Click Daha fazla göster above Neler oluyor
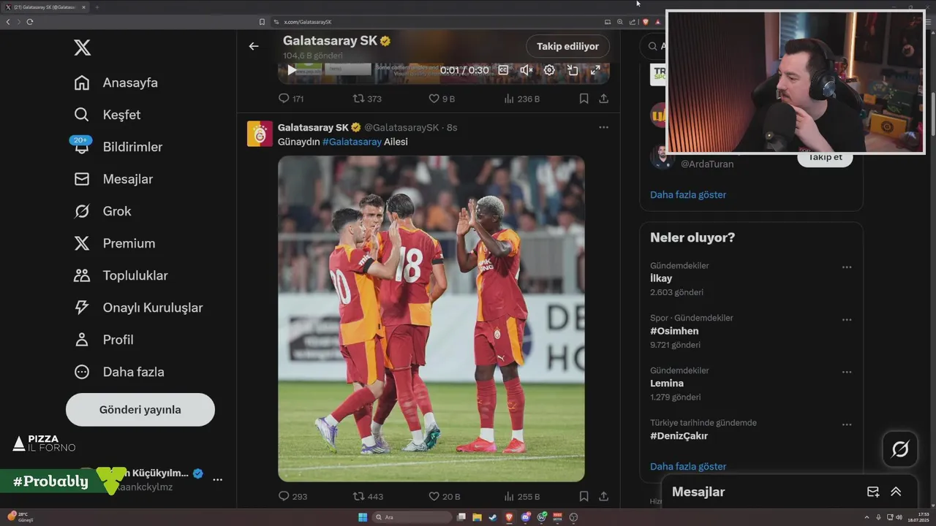Image resolution: width=936 pixels, height=526 pixels. tap(688, 195)
